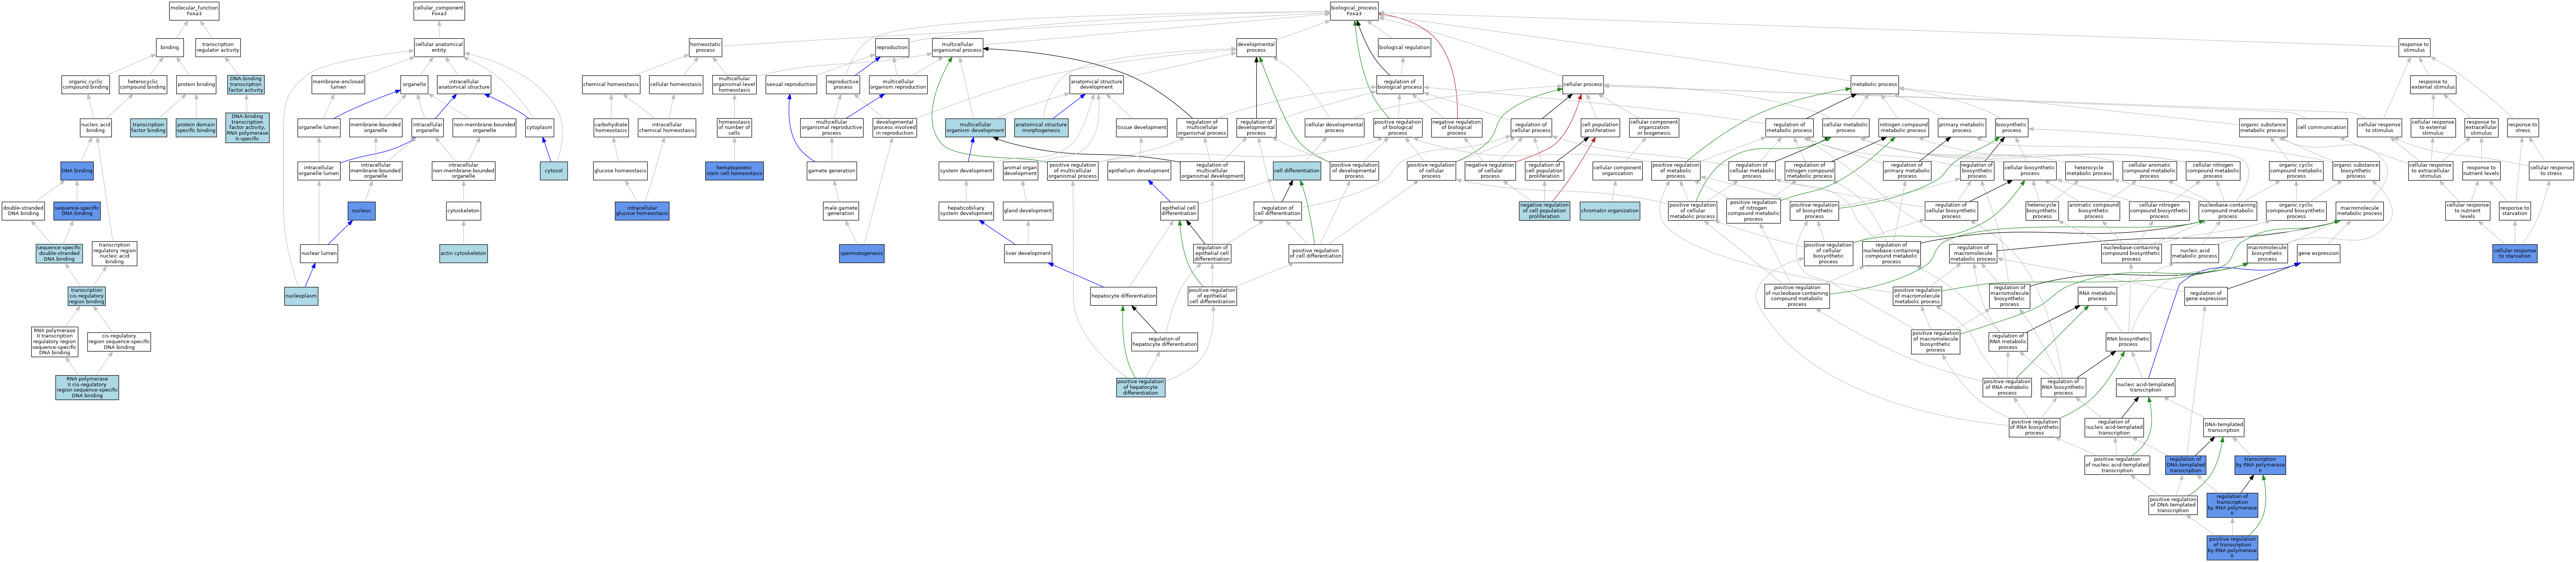This screenshot has width=2576, height=562.
Task: Click the response to nutrient levels node
Action: click(2481, 171)
